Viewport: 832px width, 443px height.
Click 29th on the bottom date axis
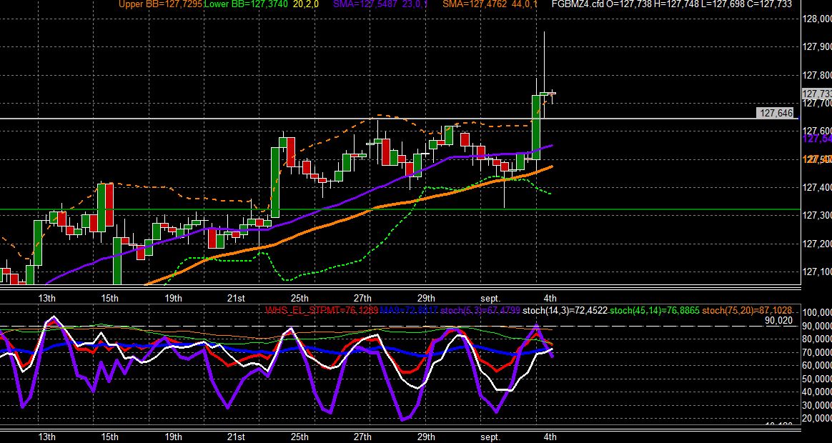426,437
